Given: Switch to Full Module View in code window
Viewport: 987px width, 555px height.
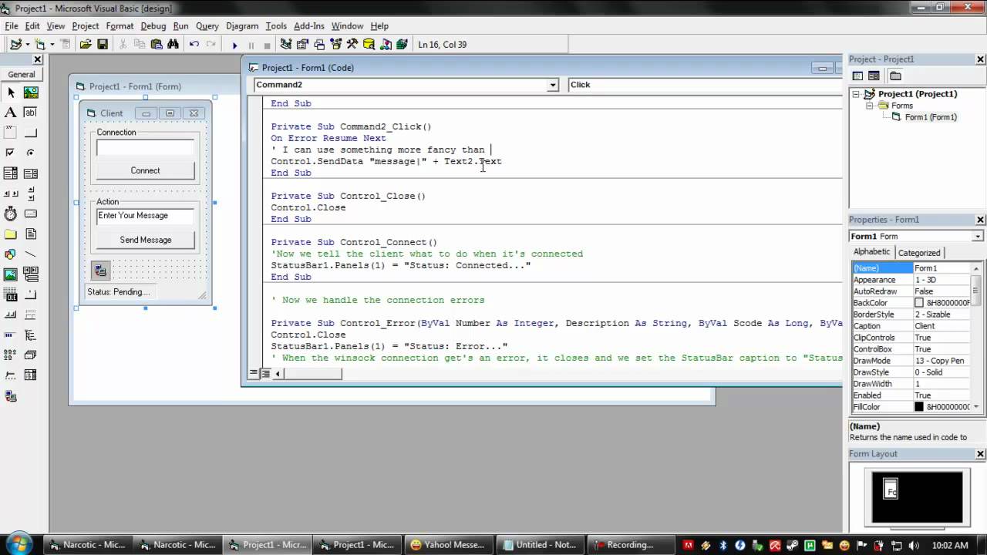Looking at the screenshot, I should pyautogui.click(x=265, y=373).
